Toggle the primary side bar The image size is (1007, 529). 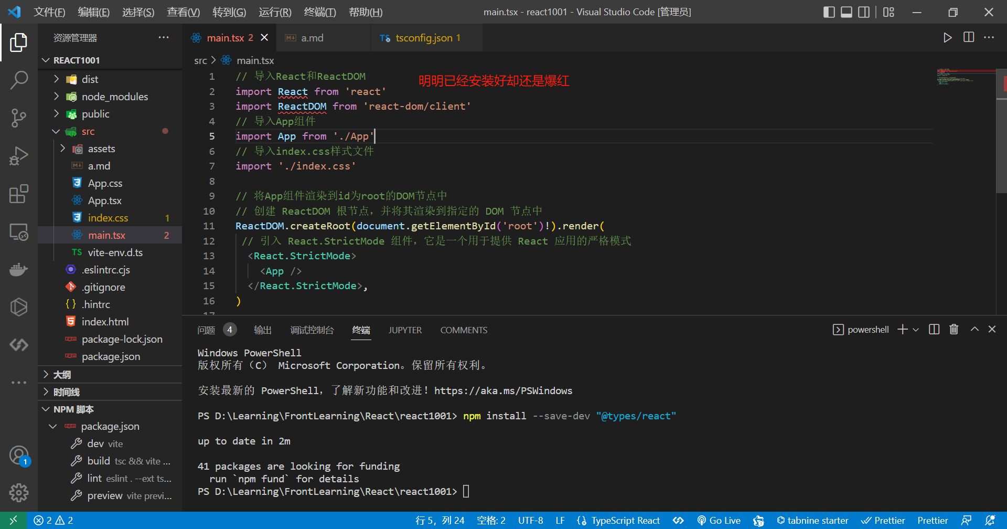[x=829, y=12]
